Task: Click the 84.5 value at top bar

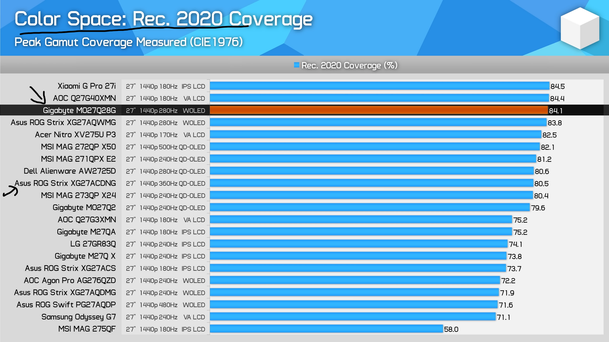Action: tap(557, 86)
